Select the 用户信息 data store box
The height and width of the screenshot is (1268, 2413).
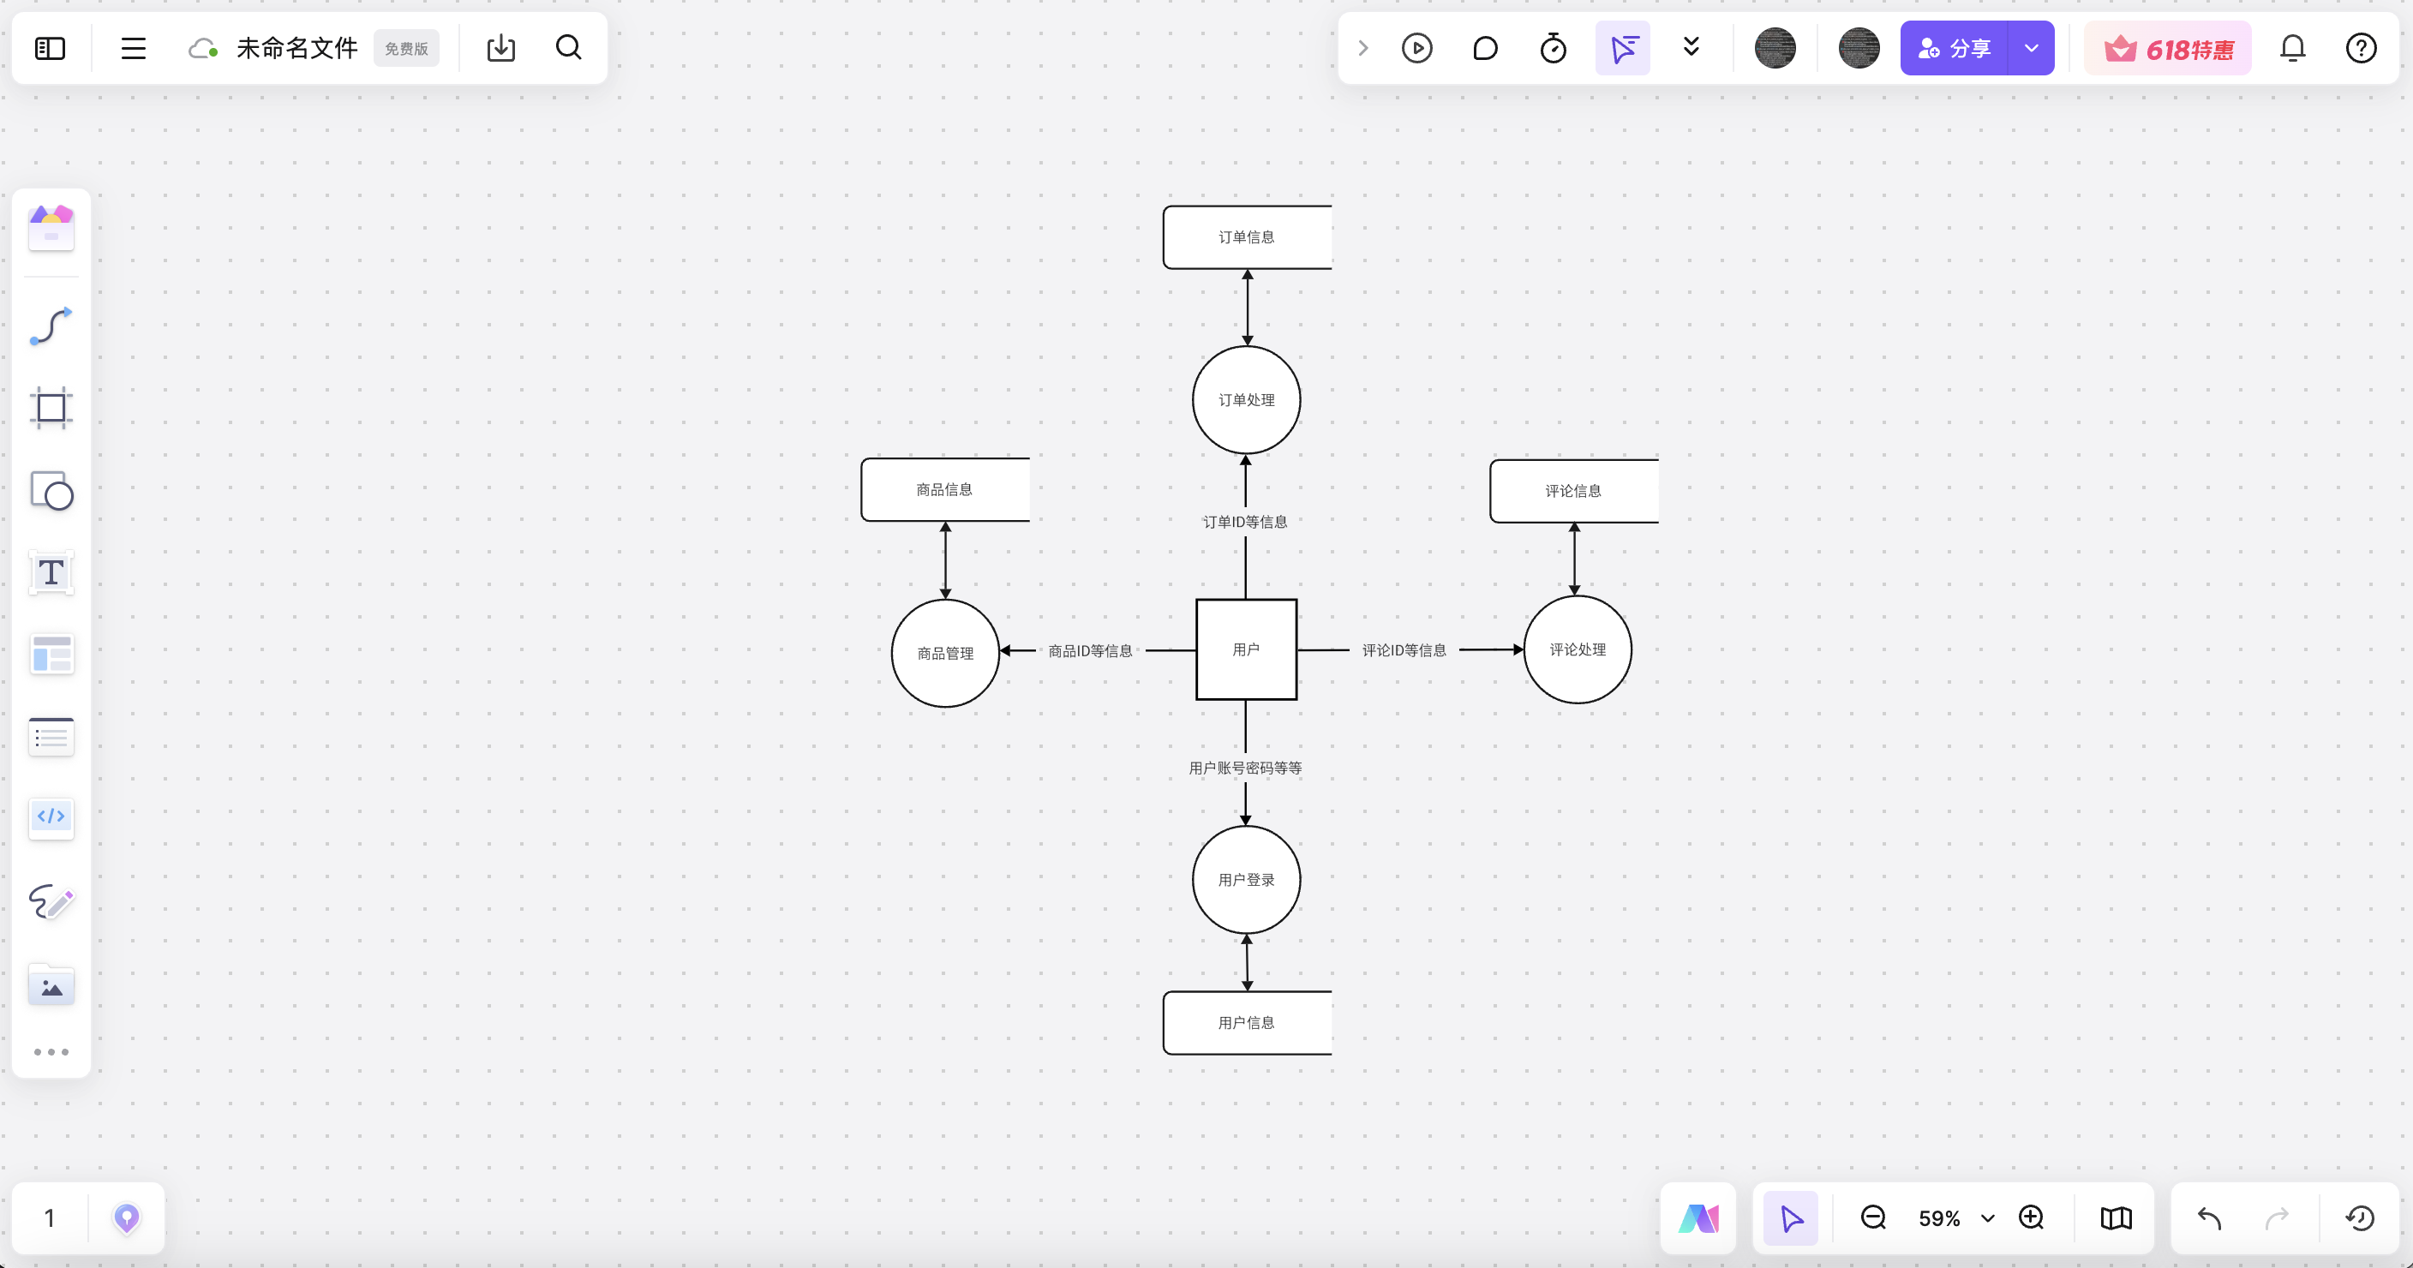pos(1247,1023)
